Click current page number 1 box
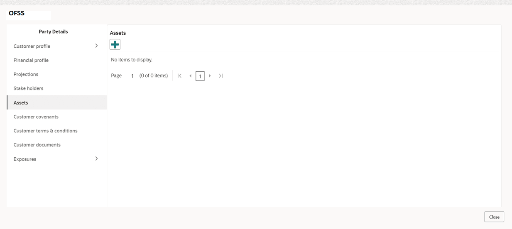The image size is (512, 229). [200, 76]
